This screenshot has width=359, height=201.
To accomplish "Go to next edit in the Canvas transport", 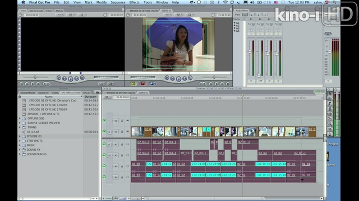I will point(190,78).
